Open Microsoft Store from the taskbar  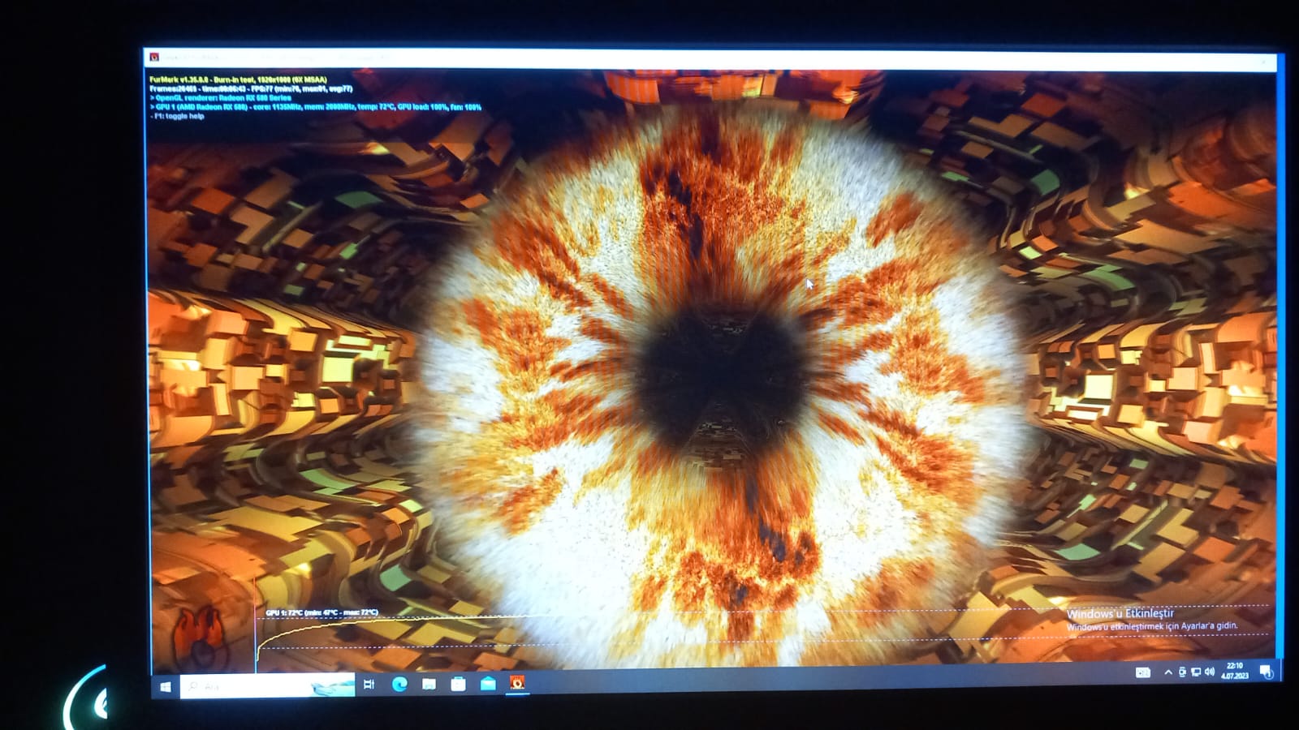[458, 684]
